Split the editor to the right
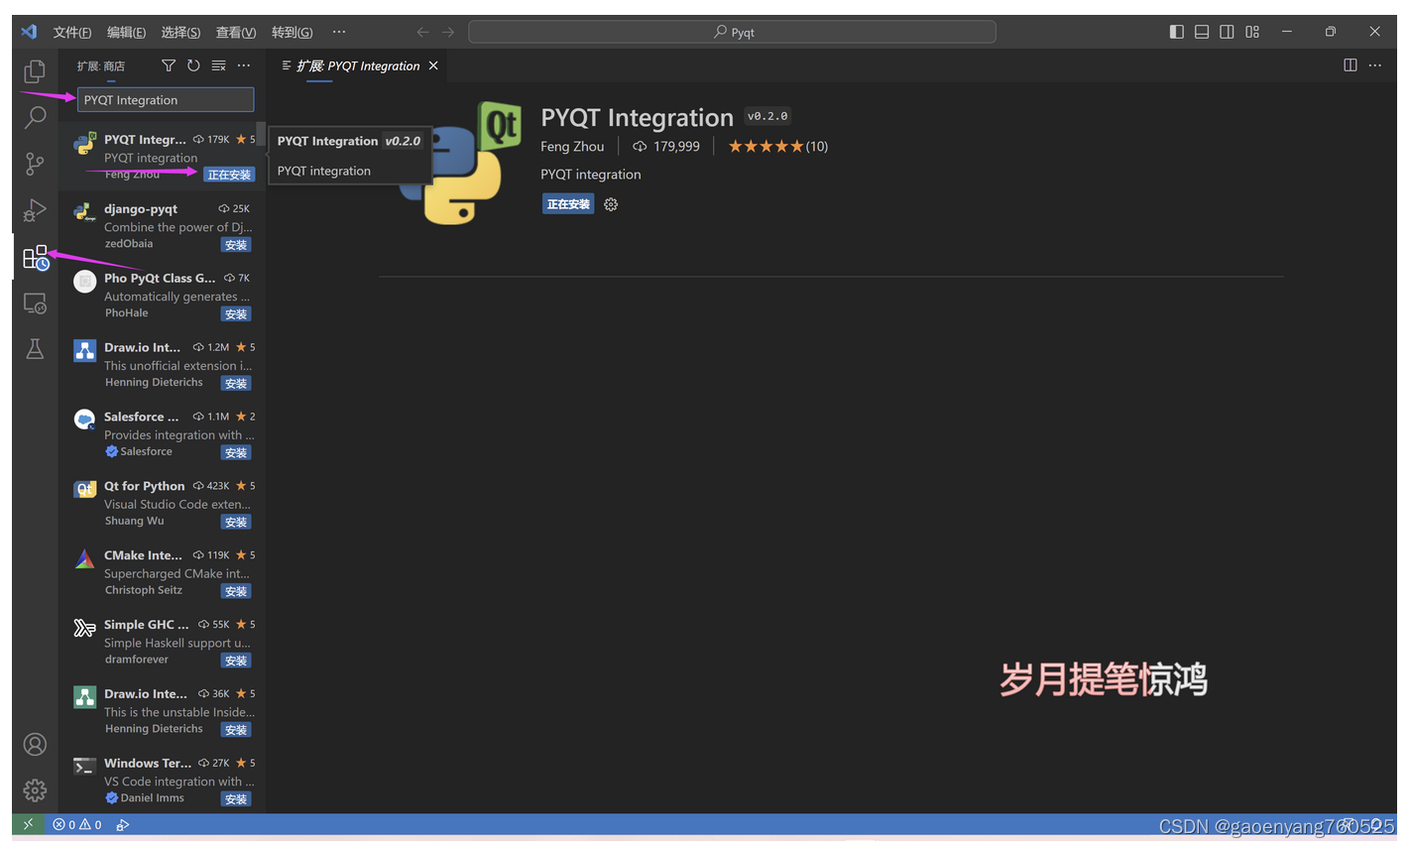The height and width of the screenshot is (847, 1411). (x=1350, y=65)
